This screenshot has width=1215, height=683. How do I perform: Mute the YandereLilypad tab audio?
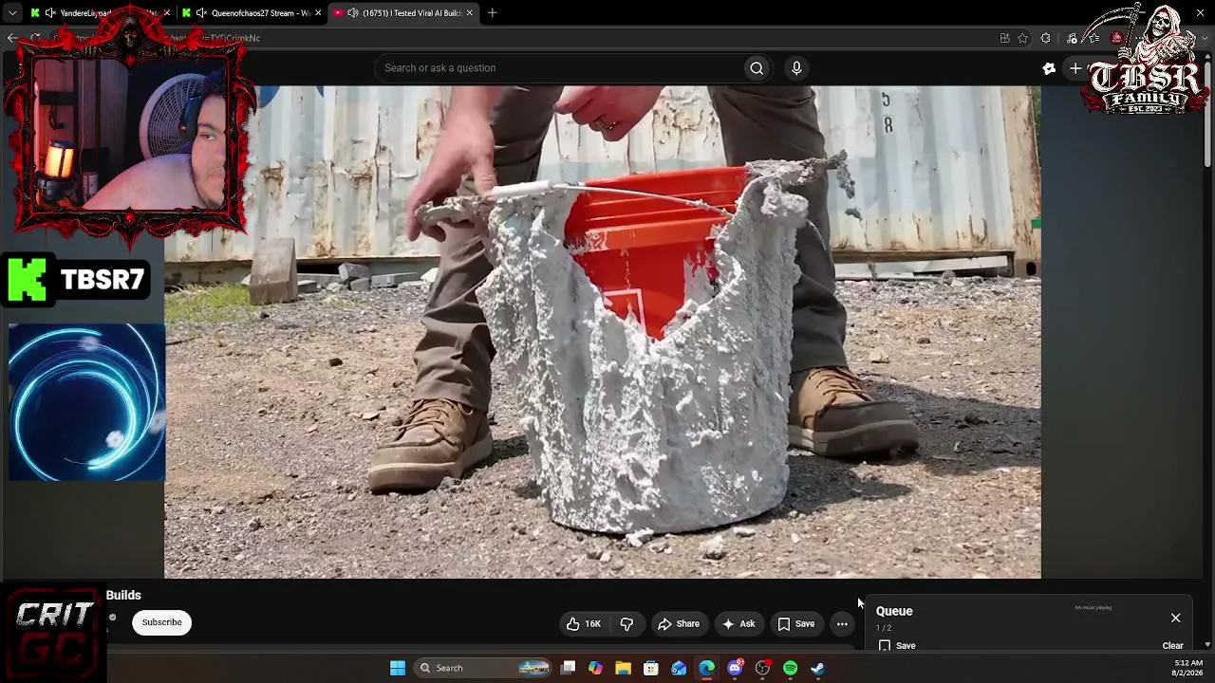click(x=50, y=13)
